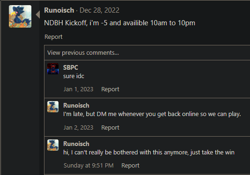Report the 'just take the win' comment
The image size is (250, 175).
(x=131, y=166)
